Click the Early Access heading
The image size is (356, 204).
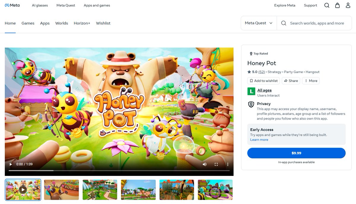(262, 129)
